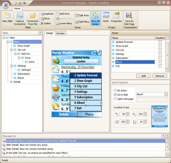Toggle Disabled checkbox for Subscription area
Viewport: 171px width, 163px height.
pos(160,58)
